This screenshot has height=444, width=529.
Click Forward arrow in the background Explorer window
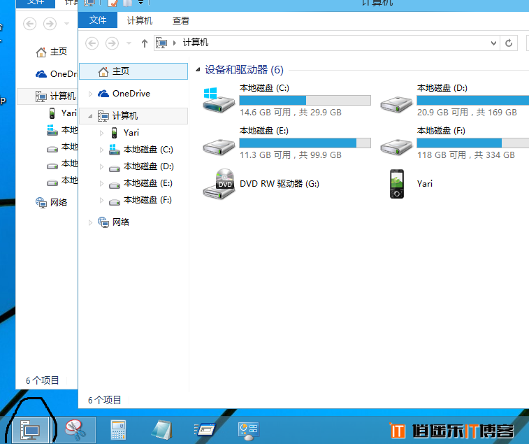coord(50,24)
